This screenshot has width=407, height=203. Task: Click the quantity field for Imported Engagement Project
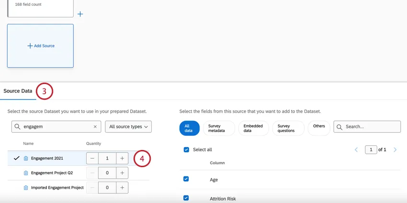click(x=107, y=187)
